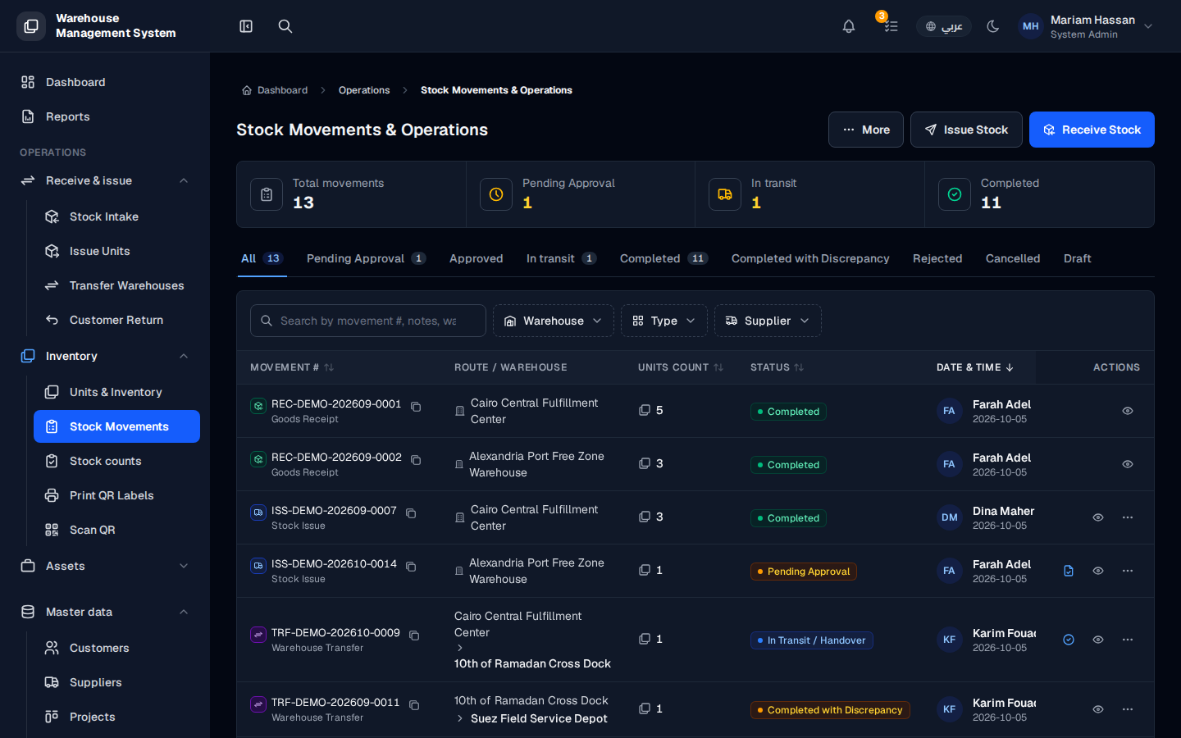Open Stock counts in the sidebar
The width and height of the screenshot is (1181, 738).
[116, 461]
